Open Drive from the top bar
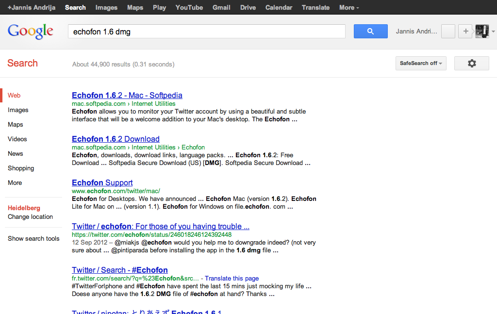Screen dimensions: 497x314 tap(248, 8)
